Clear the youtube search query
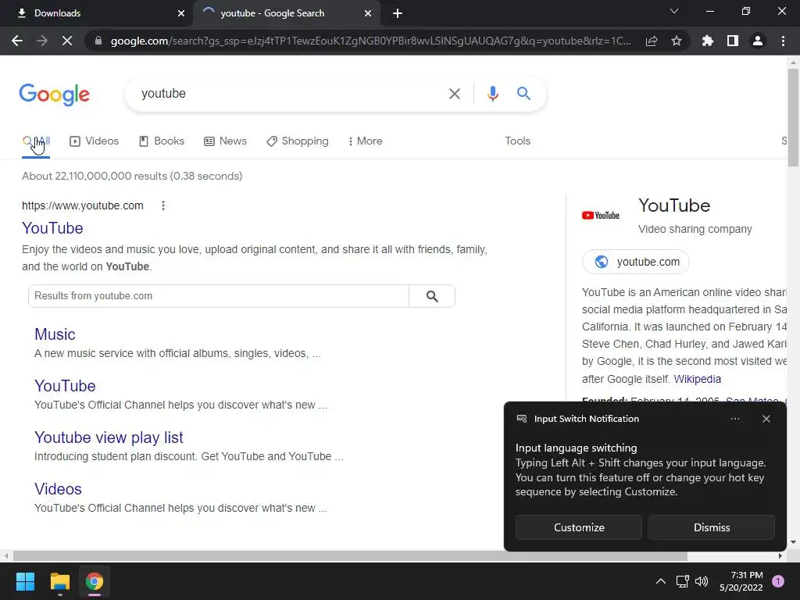The width and height of the screenshot is (800, 600). coord(454,94)
